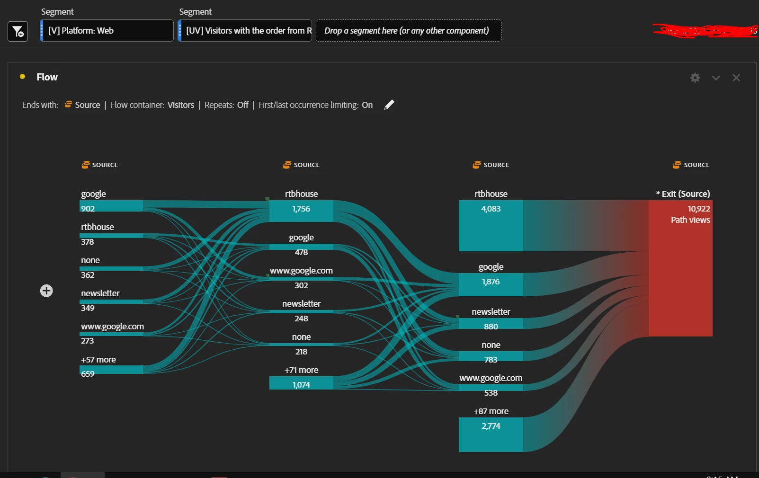
Task: Click the first column newsletter node 349
Action: (112, 301)
